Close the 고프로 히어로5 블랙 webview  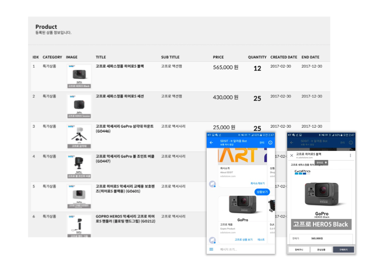[x=292, y=156]
